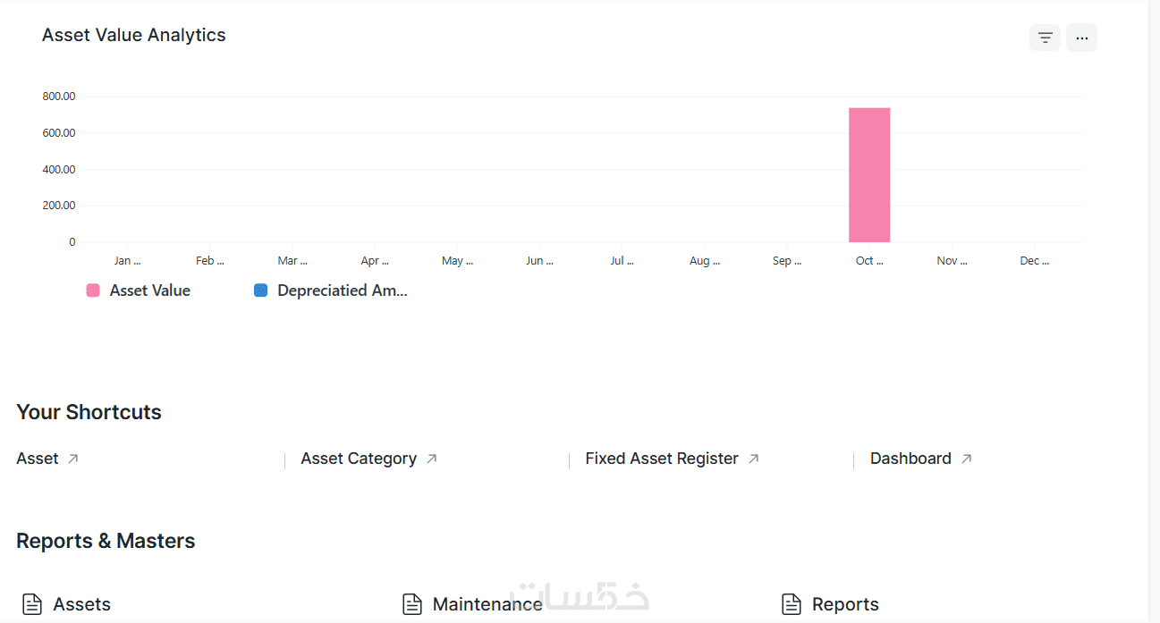The width and height of the screenshot is (1160, 623).
Task: Open the chart three-dots options menu
Action: pyautogui.click(x=1081, y=38)
